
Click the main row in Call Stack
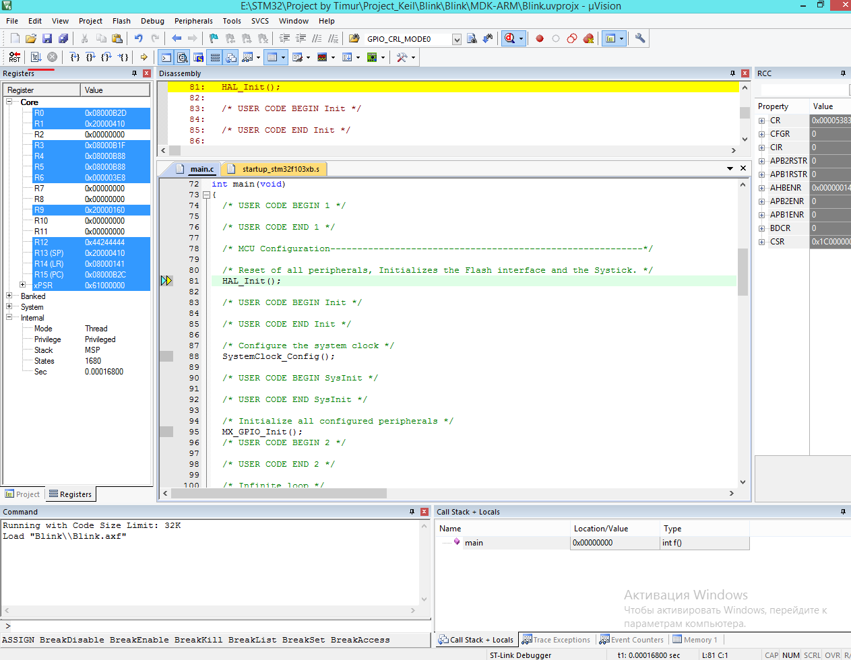pyautogui.click(x=593, y=543)
